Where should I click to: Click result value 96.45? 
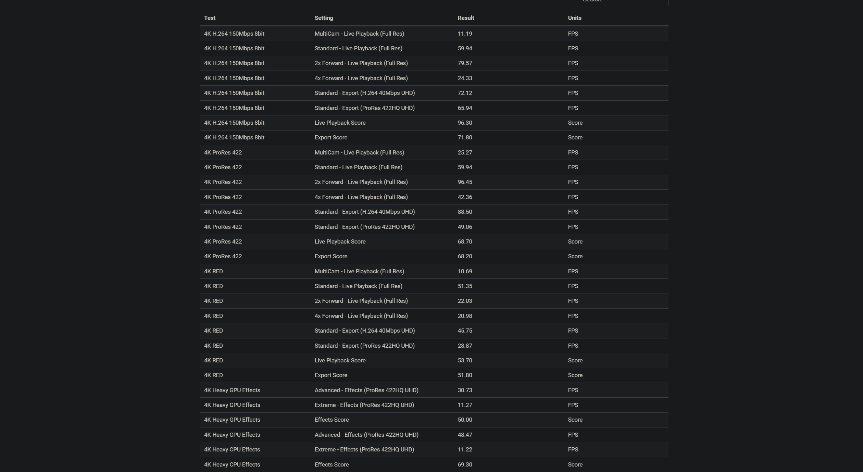tap(465, 182)
